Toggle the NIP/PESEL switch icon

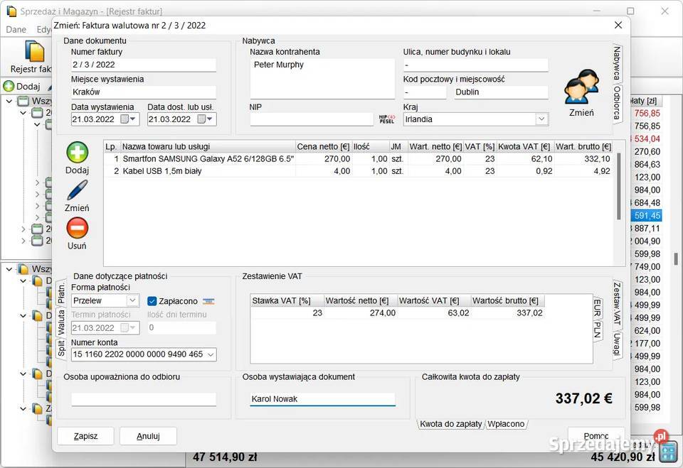[386, 119]
